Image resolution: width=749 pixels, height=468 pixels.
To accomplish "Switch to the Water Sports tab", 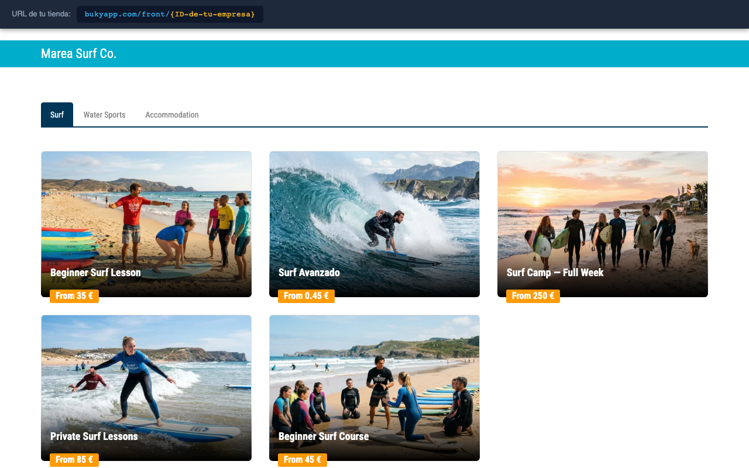I will click(104, 115).
